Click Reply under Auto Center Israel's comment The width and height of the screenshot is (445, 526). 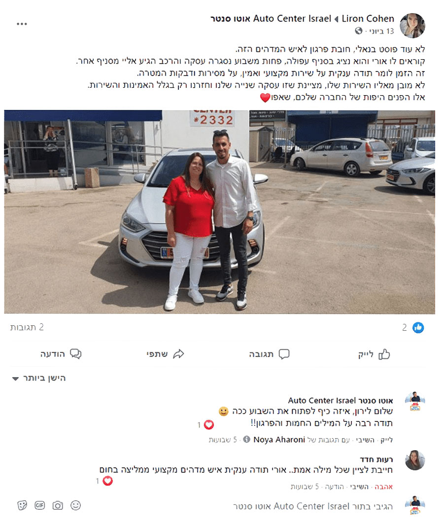tap(365, 440)
